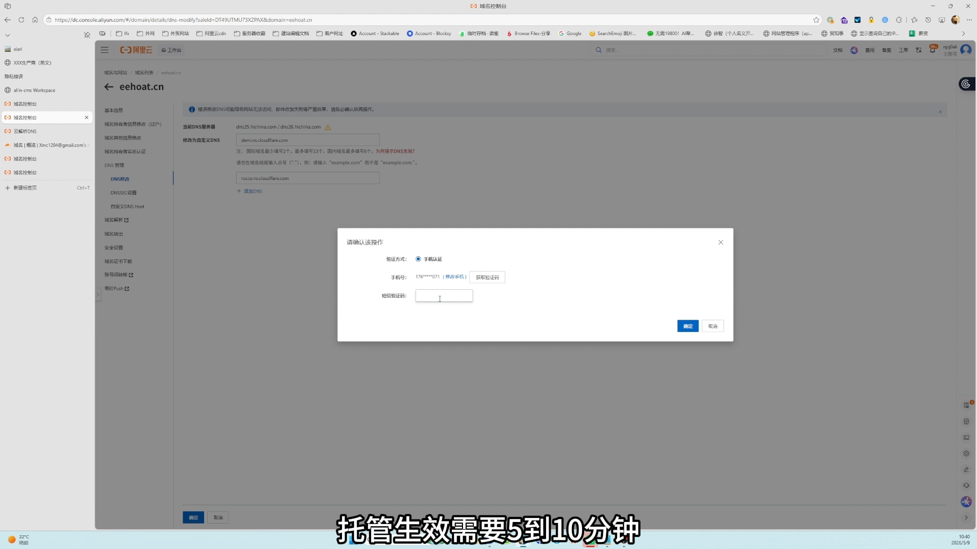
Task: Open the lfx bookmarks folder
Action: tap(122, 34)
